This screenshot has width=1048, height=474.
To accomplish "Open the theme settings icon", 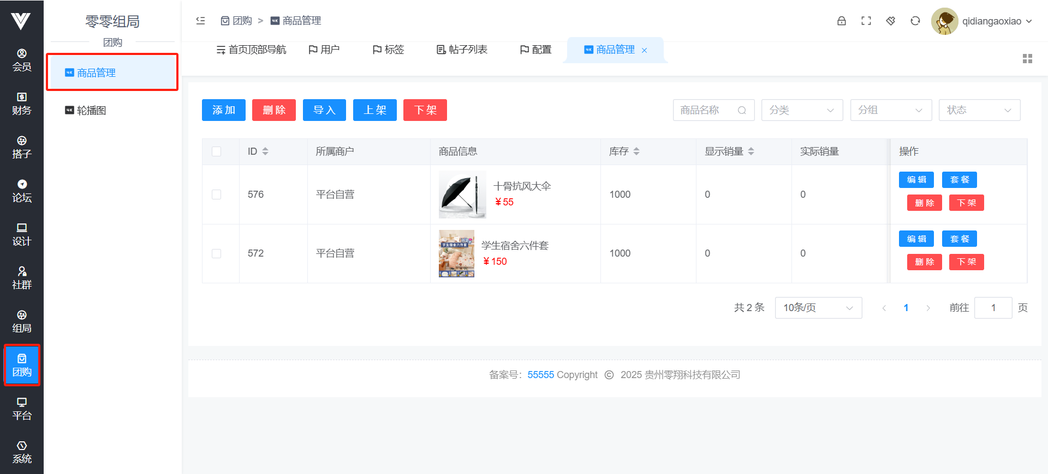I will point(890,21).
